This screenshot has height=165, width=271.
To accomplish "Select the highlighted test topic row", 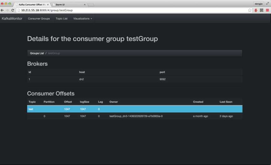I will (x=135, y=109).
